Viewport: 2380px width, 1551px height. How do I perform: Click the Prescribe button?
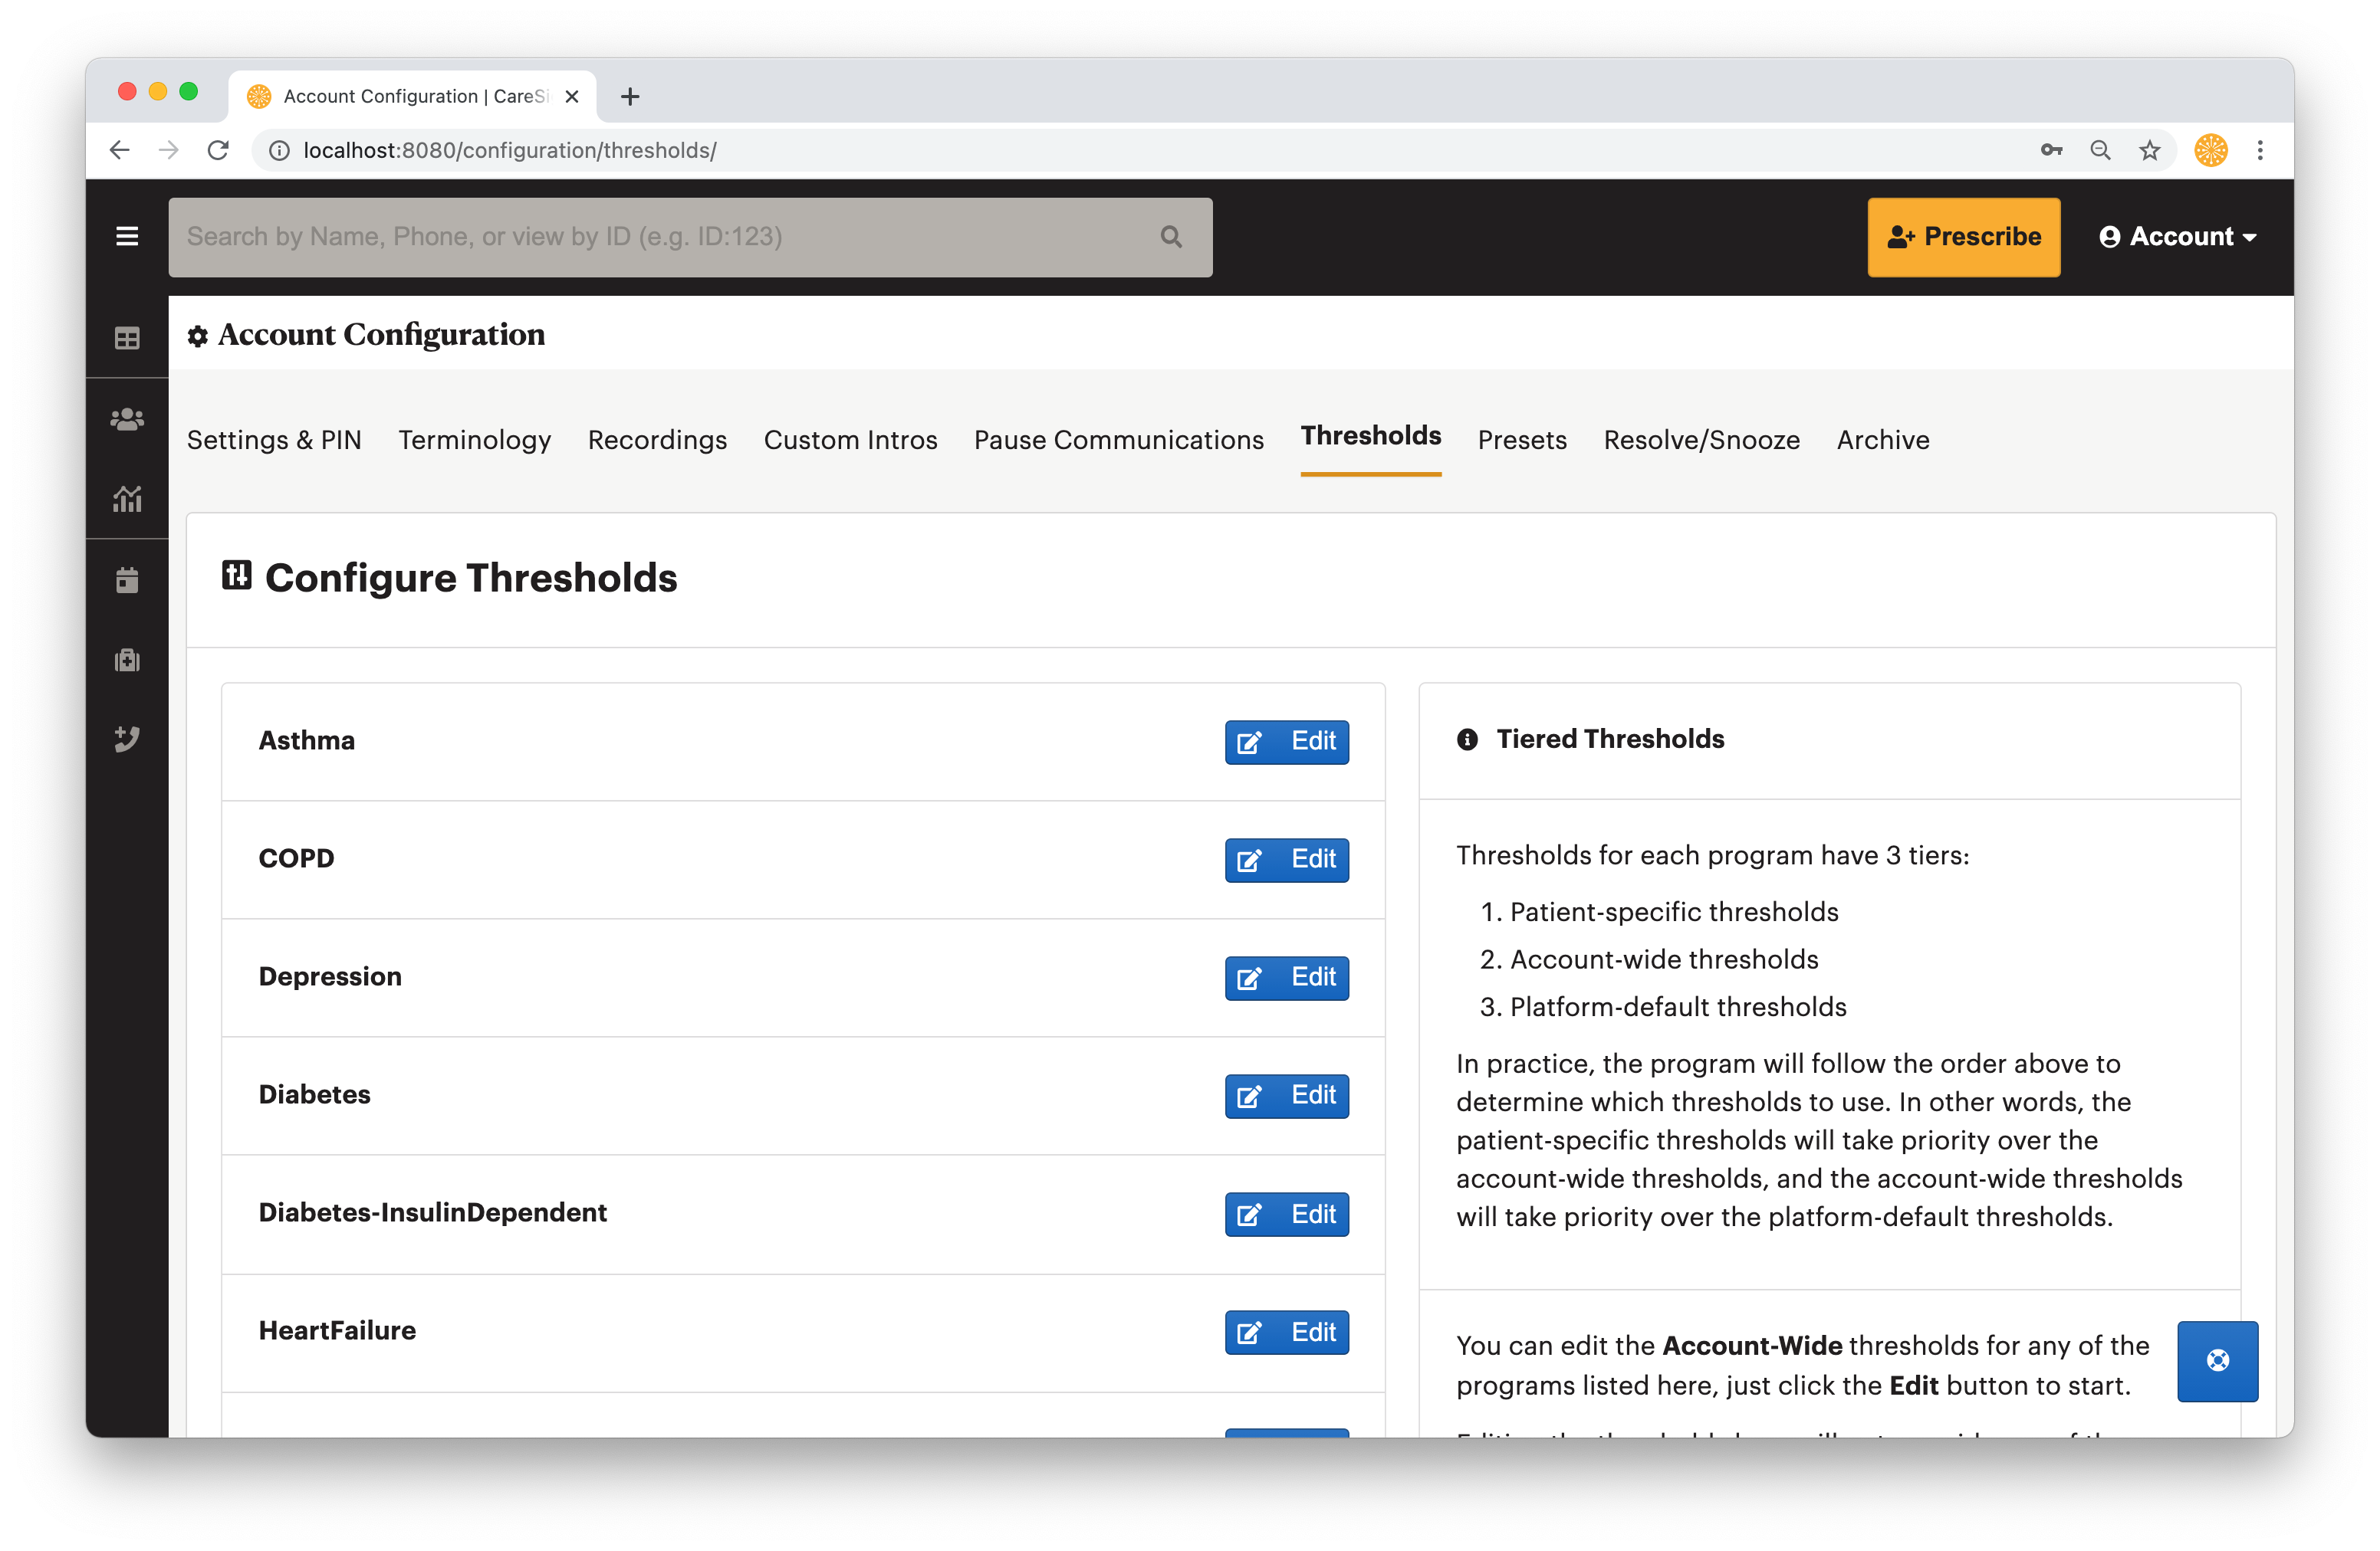click(x=1963, y=237)
